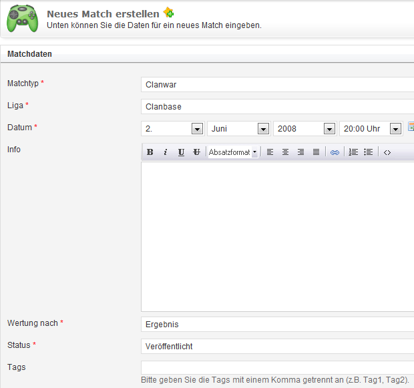The image size is (414, 388).
Task: Toggle bold formatting in the Info editor
Action: [150, 152]
